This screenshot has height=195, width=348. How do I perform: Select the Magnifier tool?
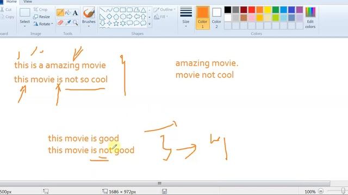[76, 23]
